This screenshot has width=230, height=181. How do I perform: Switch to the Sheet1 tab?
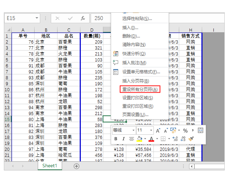coord(50,166)
